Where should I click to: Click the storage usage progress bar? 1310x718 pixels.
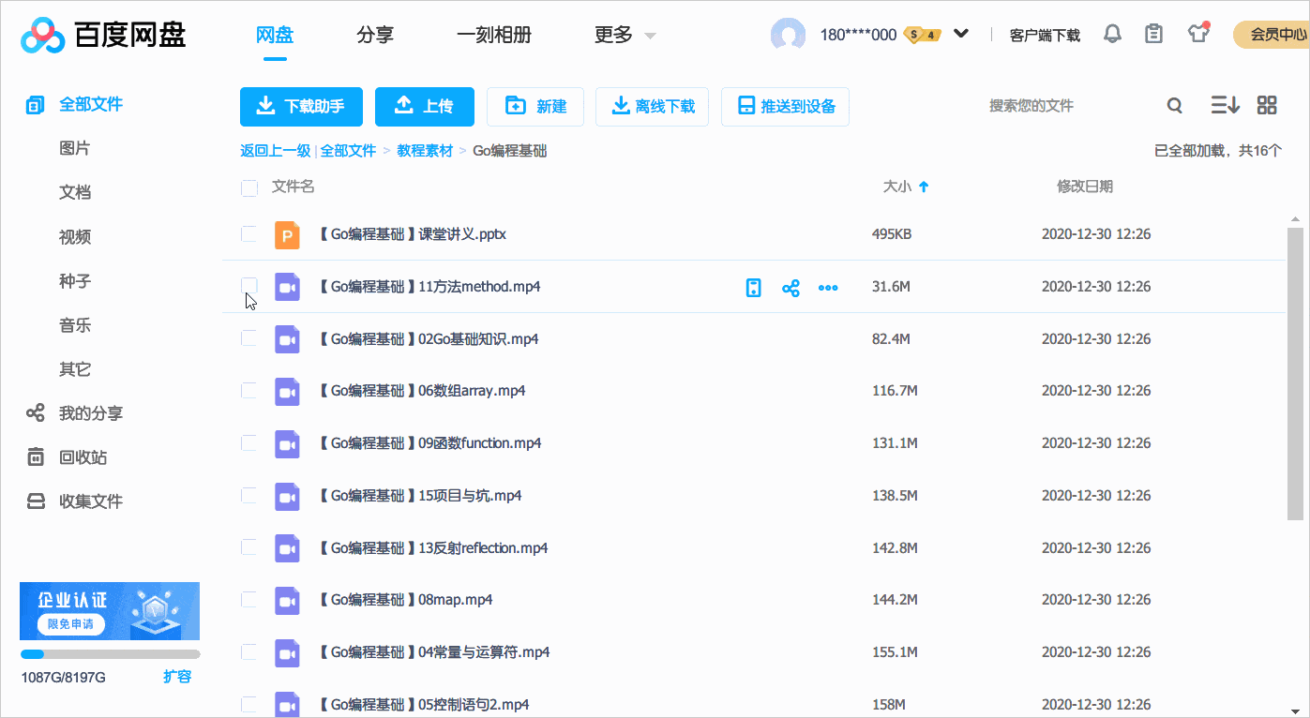[110, 654]
